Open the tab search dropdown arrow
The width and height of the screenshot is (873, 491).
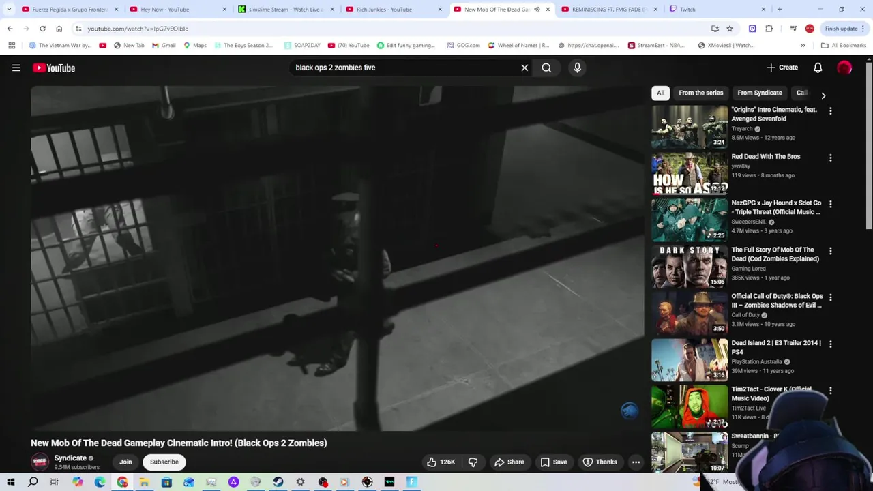point(9,10)
